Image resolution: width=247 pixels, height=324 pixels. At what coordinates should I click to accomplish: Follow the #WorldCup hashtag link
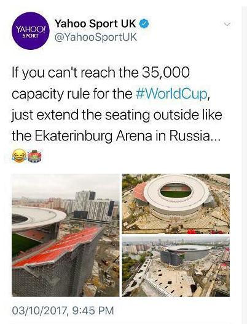pyautogui.click(x=171, y=94)
